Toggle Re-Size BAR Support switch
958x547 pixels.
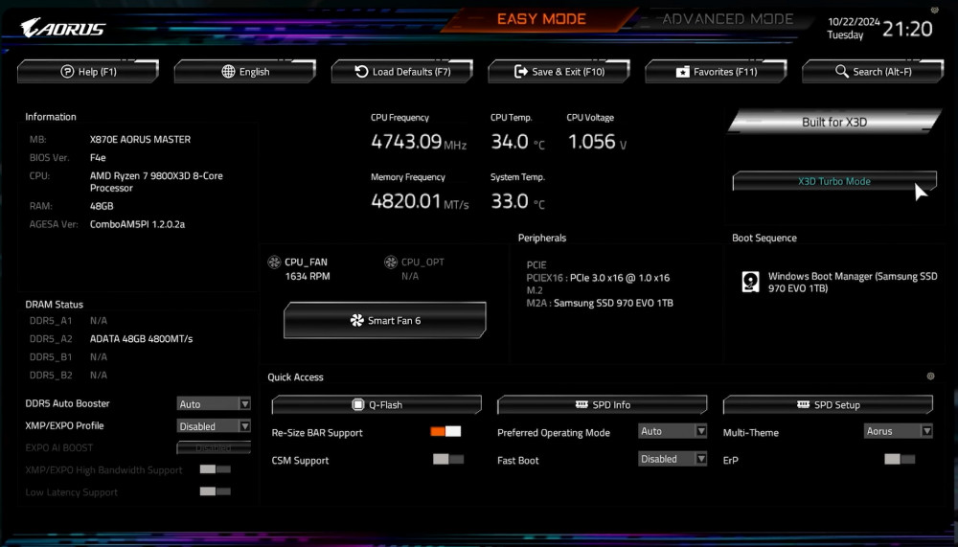pyautogui.click(x=445, y=431)
